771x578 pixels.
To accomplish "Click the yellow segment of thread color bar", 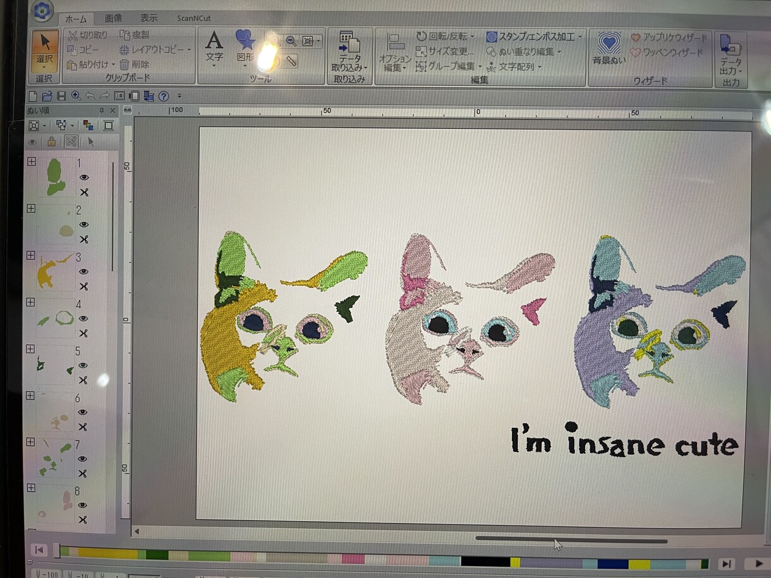I will tap(107, 555).
